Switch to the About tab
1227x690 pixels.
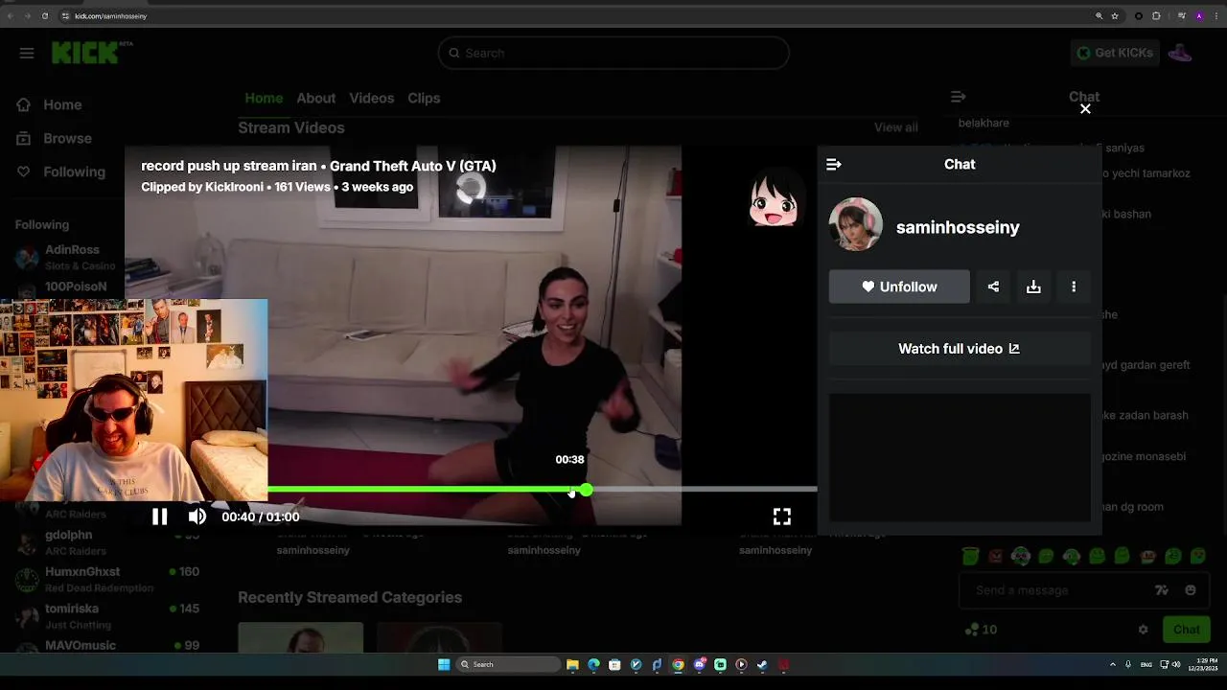pos(315,98)
